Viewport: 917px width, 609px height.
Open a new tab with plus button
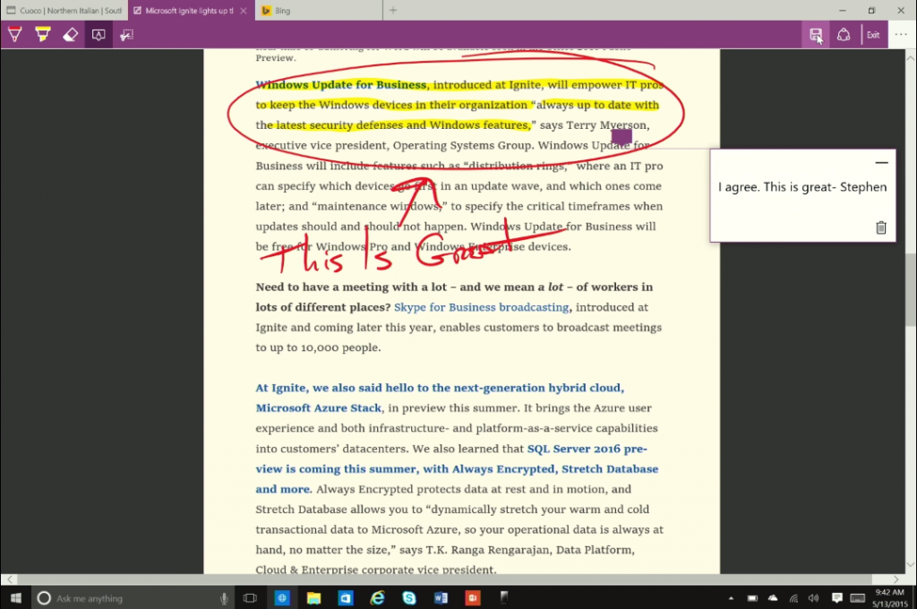[393, 11]
